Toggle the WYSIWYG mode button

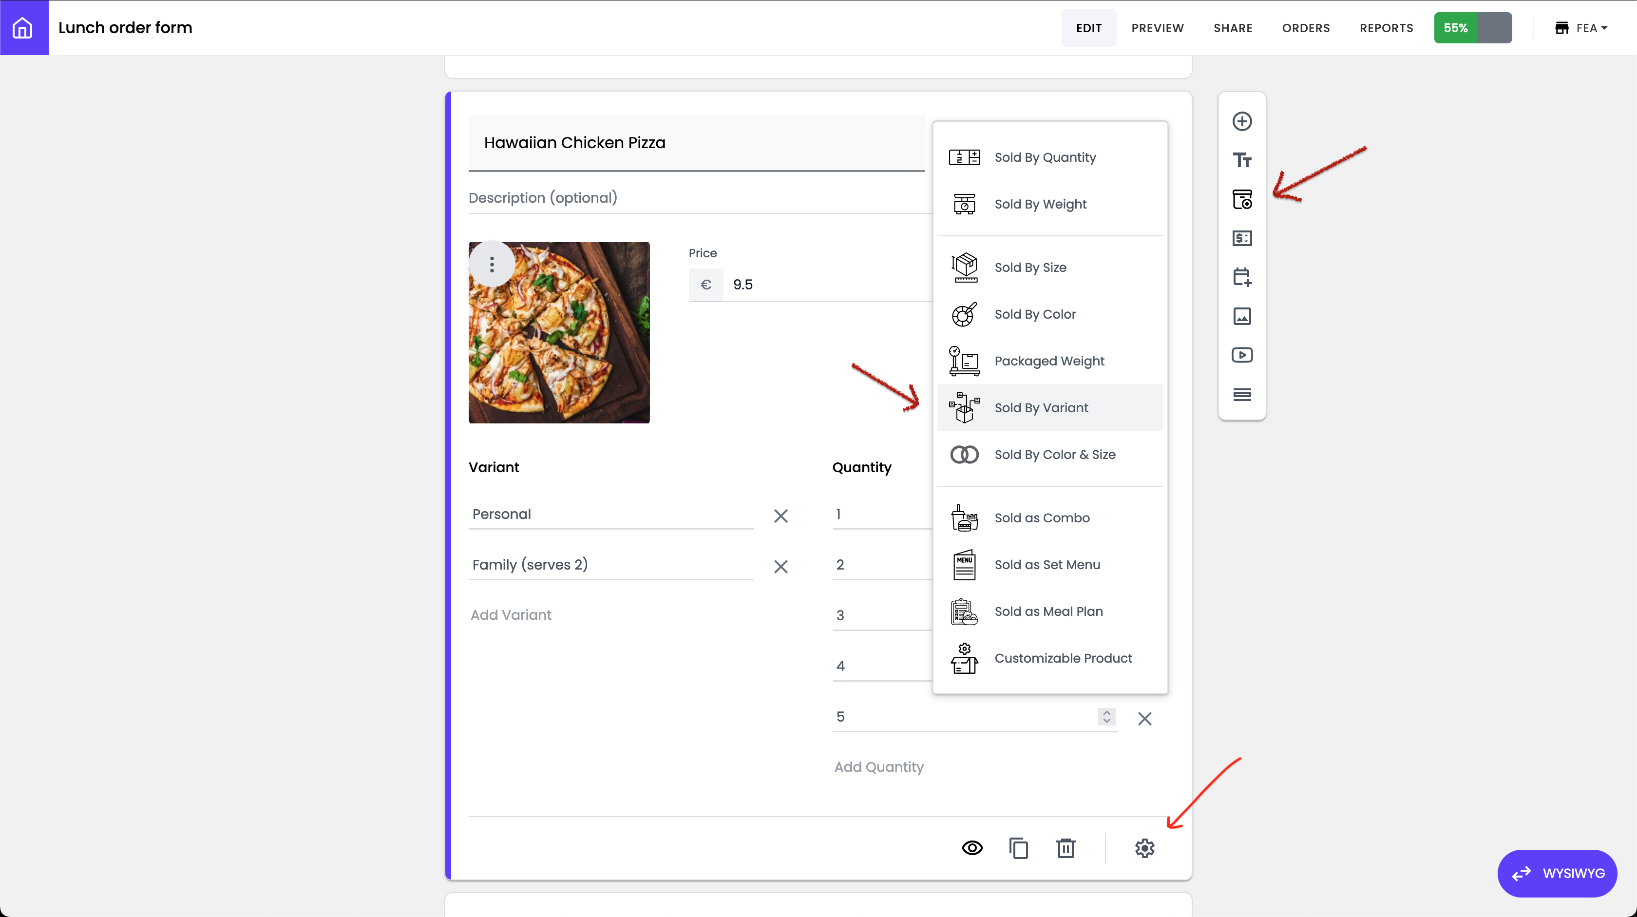pos(1557,873)
